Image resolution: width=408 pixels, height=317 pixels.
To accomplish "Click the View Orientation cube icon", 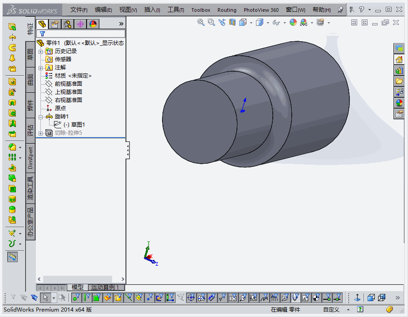I will click(243, 22).
